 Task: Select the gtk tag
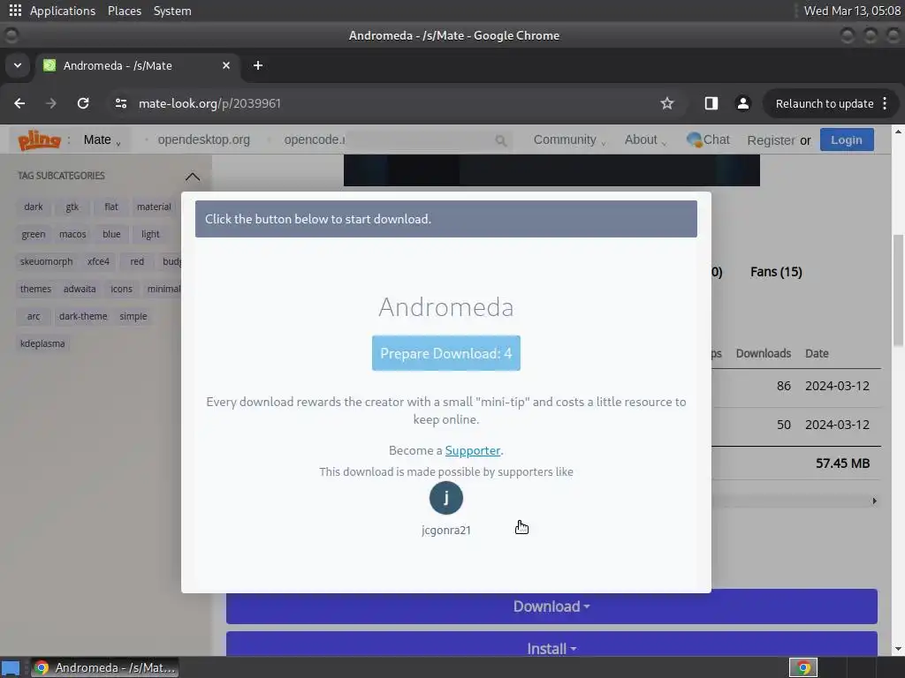[72, 207]
